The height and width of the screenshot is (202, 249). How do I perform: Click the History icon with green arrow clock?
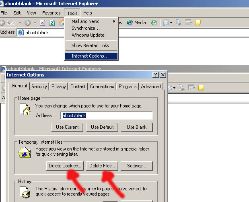pos(154,23)
